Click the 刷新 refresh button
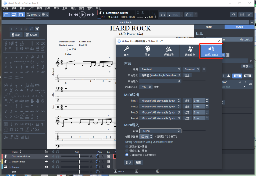256x176 pixels. point(139,162)
